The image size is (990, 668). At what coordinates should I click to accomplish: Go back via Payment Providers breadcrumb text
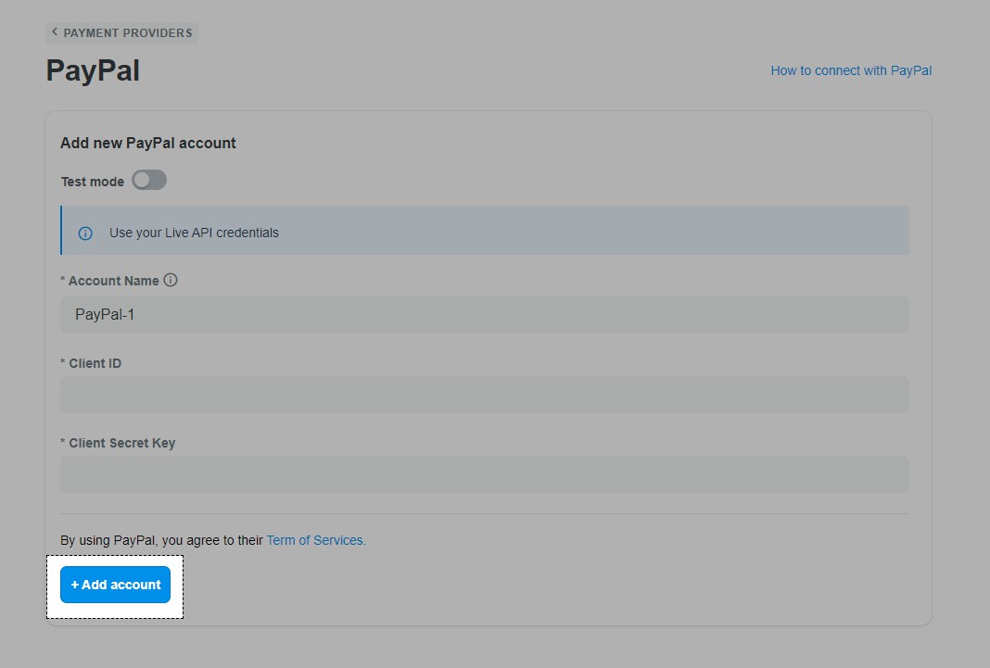[128, 33]
